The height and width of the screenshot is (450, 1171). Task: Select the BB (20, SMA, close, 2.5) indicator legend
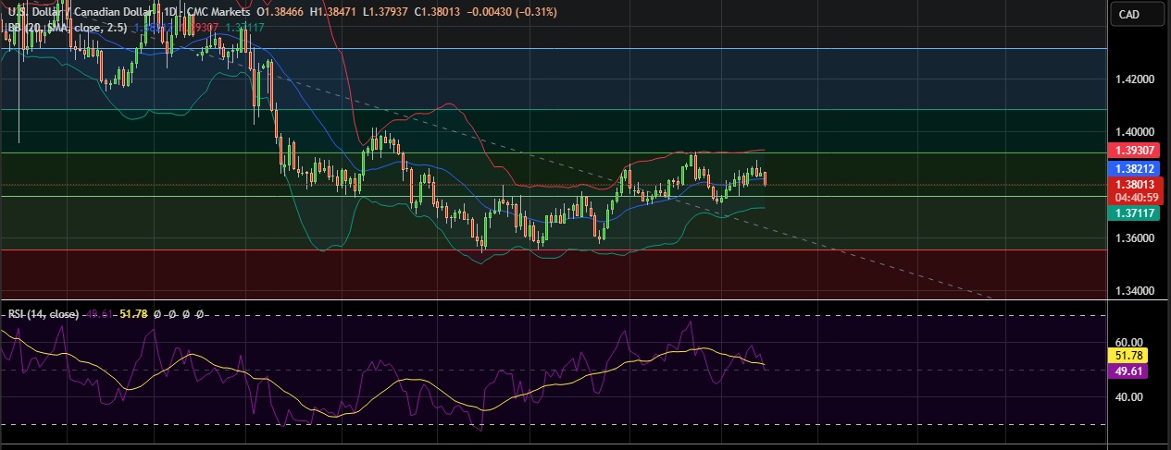[x=65, y=28]
